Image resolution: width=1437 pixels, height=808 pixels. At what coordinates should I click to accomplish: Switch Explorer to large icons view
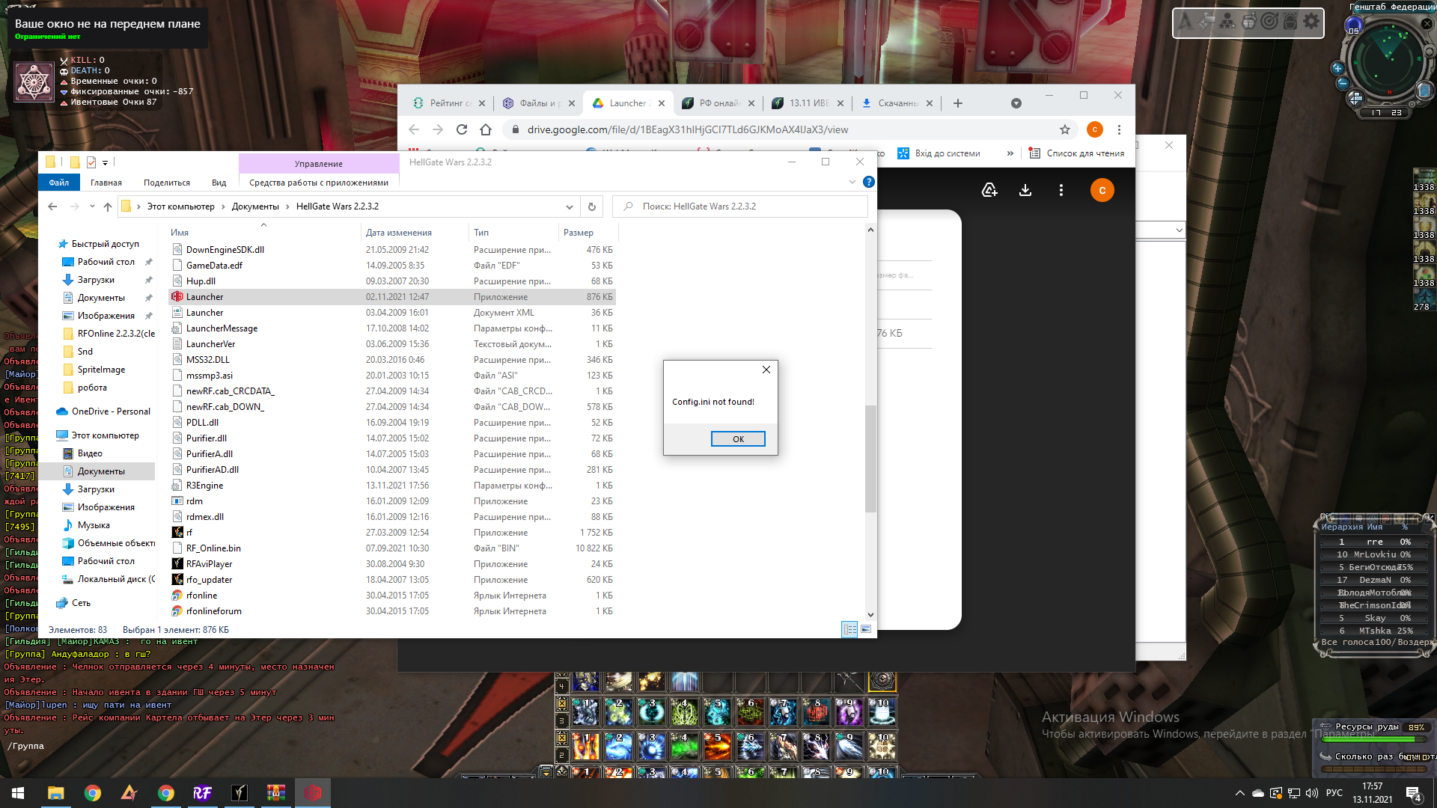click(x=866, y=629)
